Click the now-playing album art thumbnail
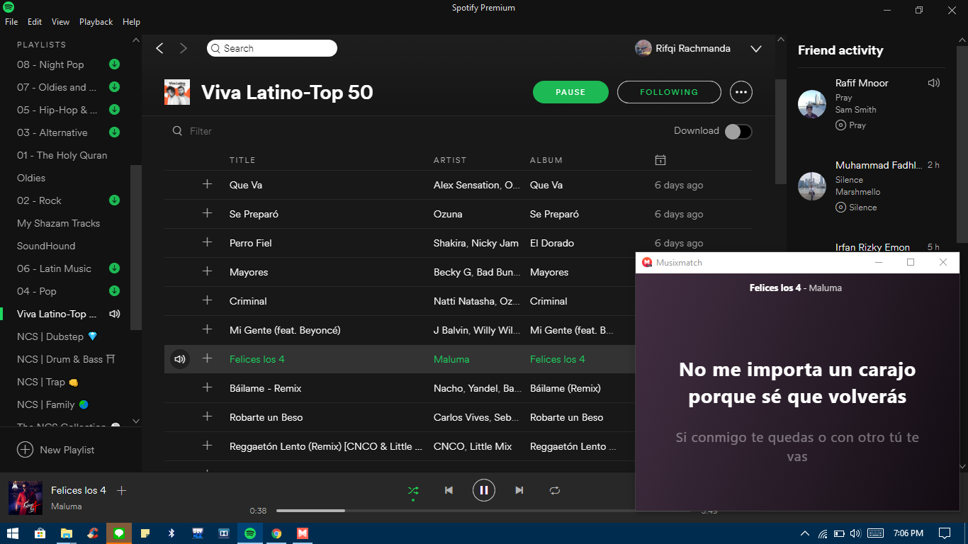Screen dimensions: 968x544 (x=26, y=498)
